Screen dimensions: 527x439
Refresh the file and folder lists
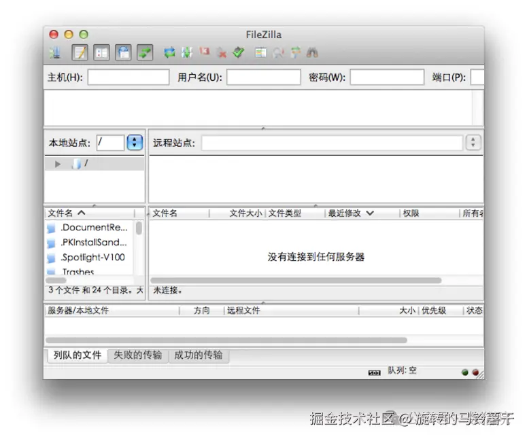pos(170,52)
